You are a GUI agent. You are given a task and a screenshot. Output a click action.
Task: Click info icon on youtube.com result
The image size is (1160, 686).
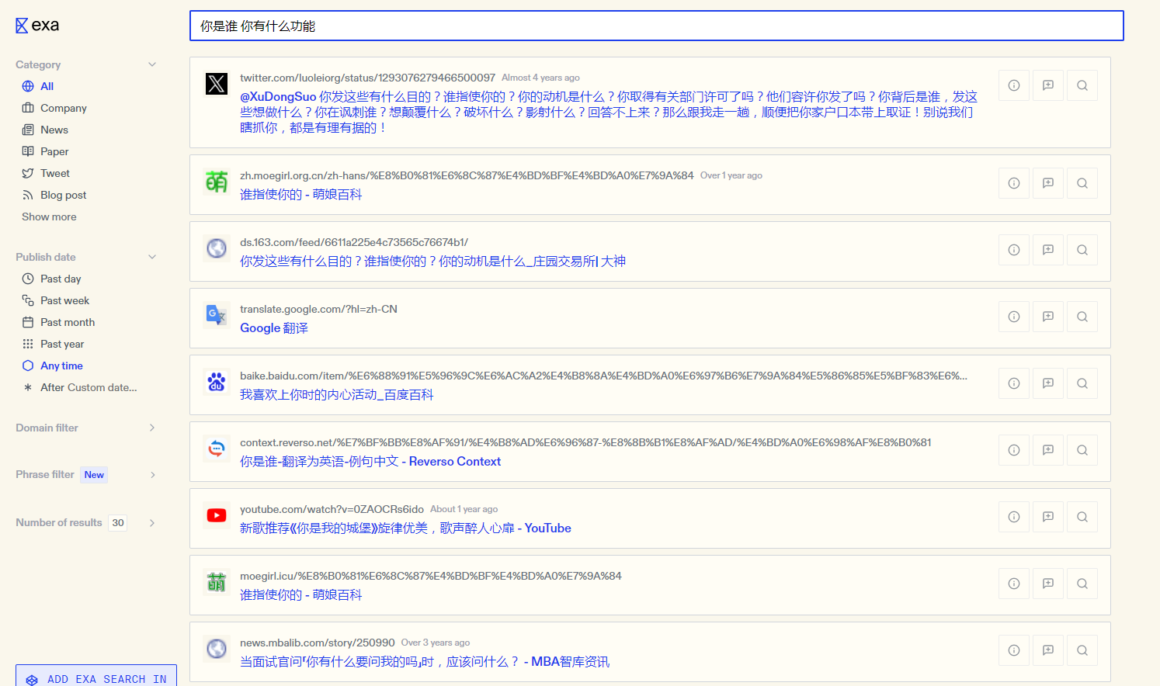click(1014, 517)
